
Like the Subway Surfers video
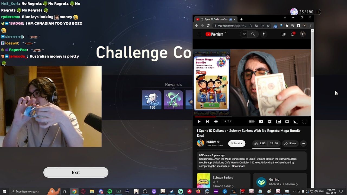click(x=259, y=144)
